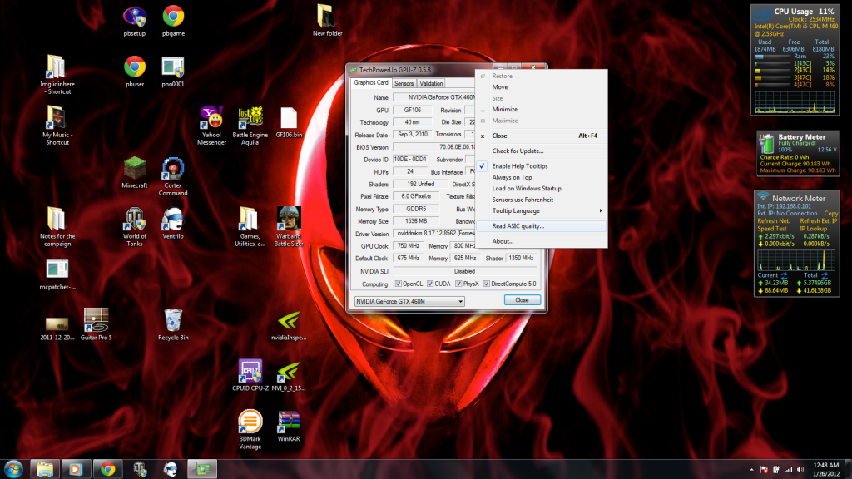Switch to the Validation tab
Screen dimensions: 852x479
[431, 84]
